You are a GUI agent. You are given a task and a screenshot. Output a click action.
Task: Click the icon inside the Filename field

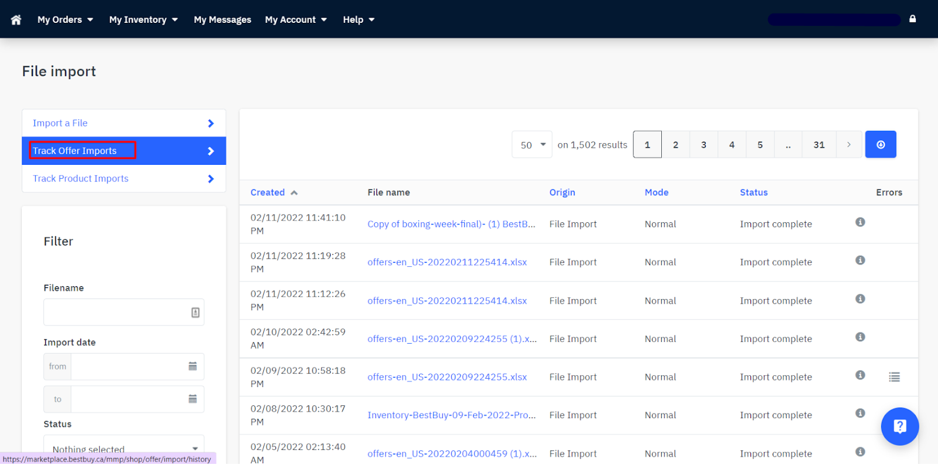click(195, 313)
